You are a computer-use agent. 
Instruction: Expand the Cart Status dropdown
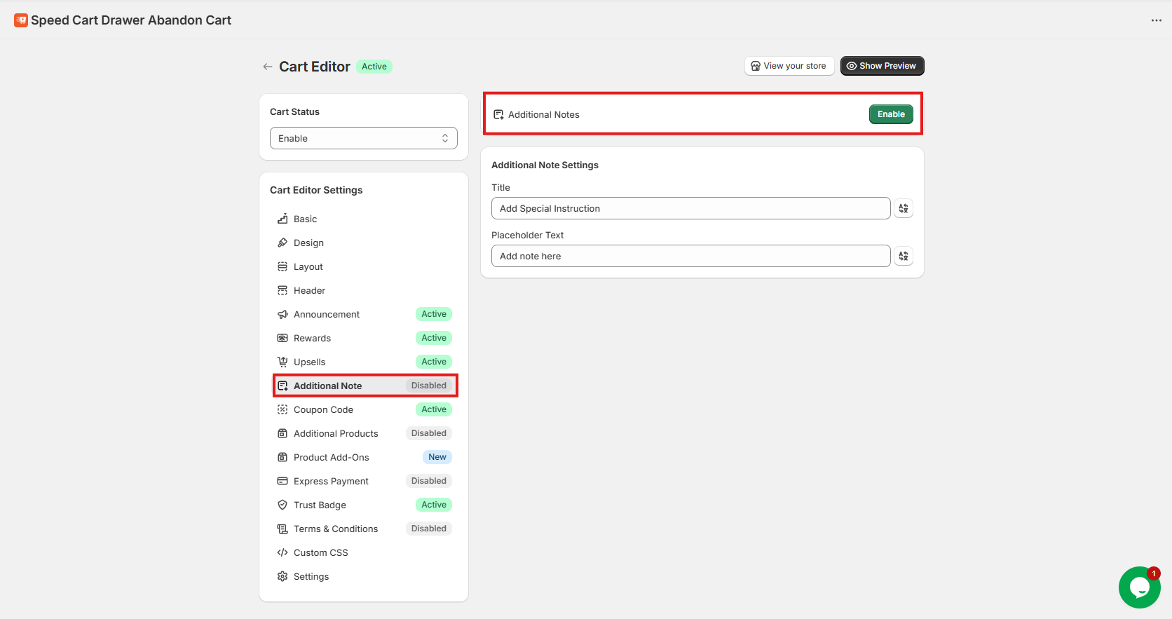[x=363, y=138]
